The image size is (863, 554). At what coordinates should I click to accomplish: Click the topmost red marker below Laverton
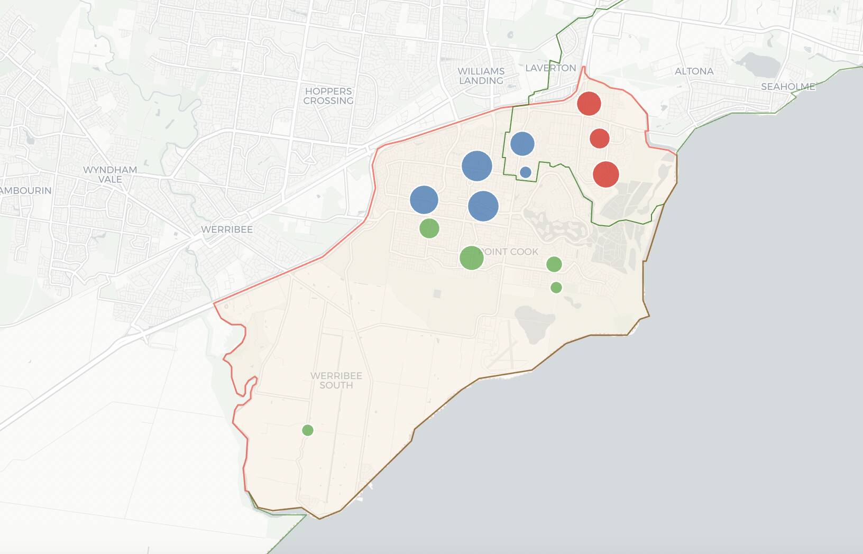(590, 104)
